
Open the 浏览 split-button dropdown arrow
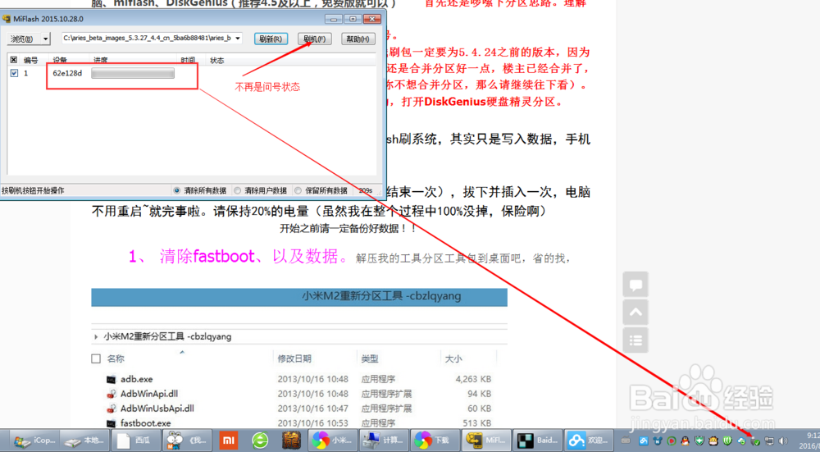45,39
